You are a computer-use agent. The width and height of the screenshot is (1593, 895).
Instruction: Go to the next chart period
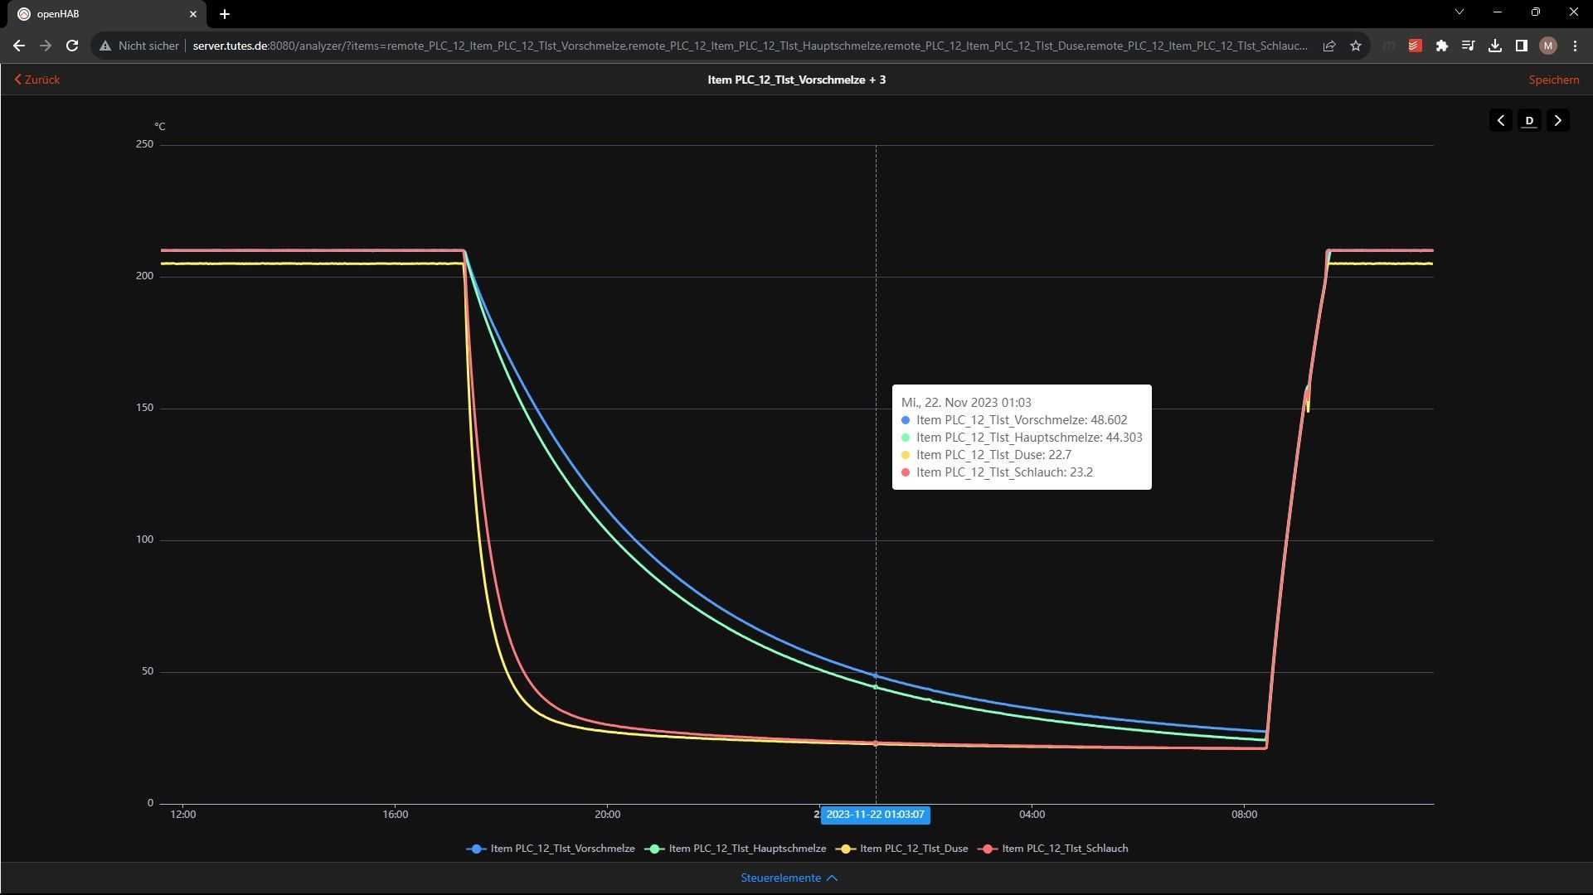point(1557,121)
